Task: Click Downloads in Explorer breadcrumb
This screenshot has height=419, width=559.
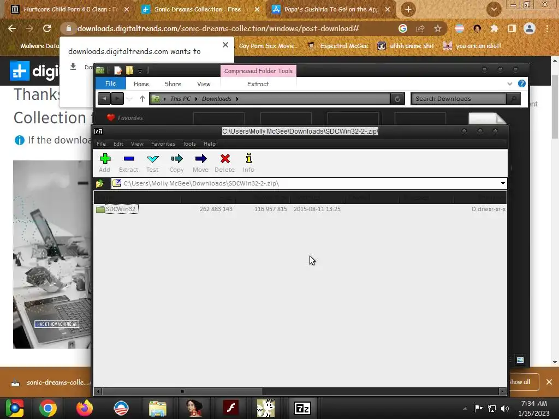Action: 216,99
